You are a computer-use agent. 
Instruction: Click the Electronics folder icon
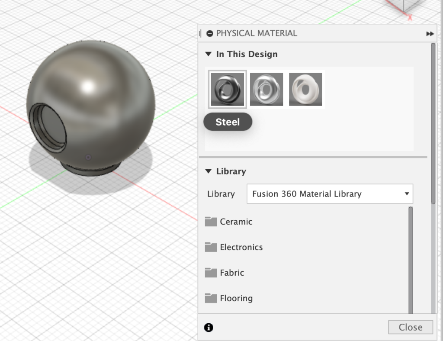(x=211, y=247)
